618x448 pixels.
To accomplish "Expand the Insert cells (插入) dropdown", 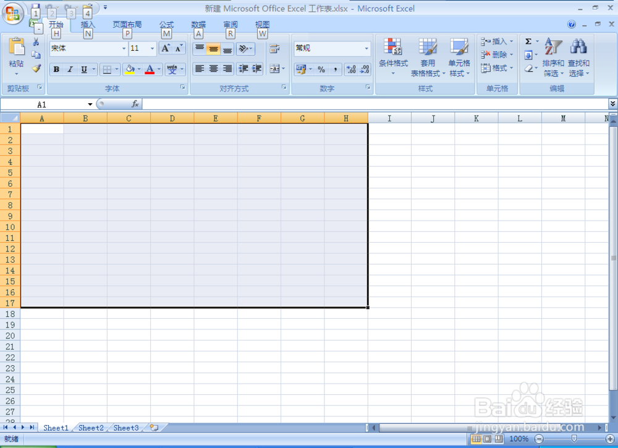I will point(512,41).
